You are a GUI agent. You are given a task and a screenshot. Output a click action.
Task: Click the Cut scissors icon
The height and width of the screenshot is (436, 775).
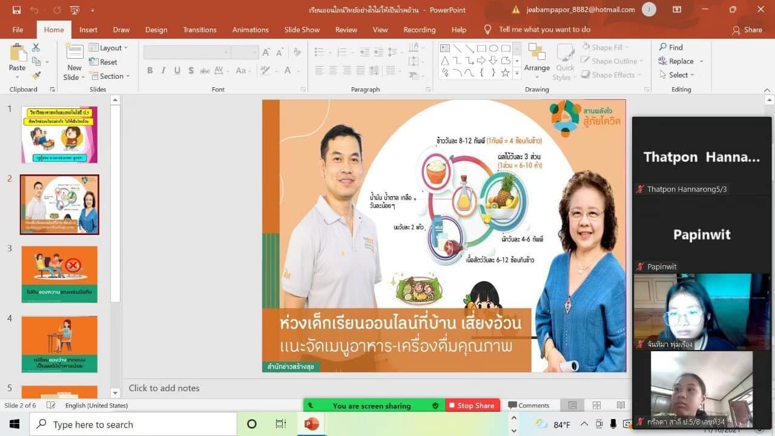36,48
